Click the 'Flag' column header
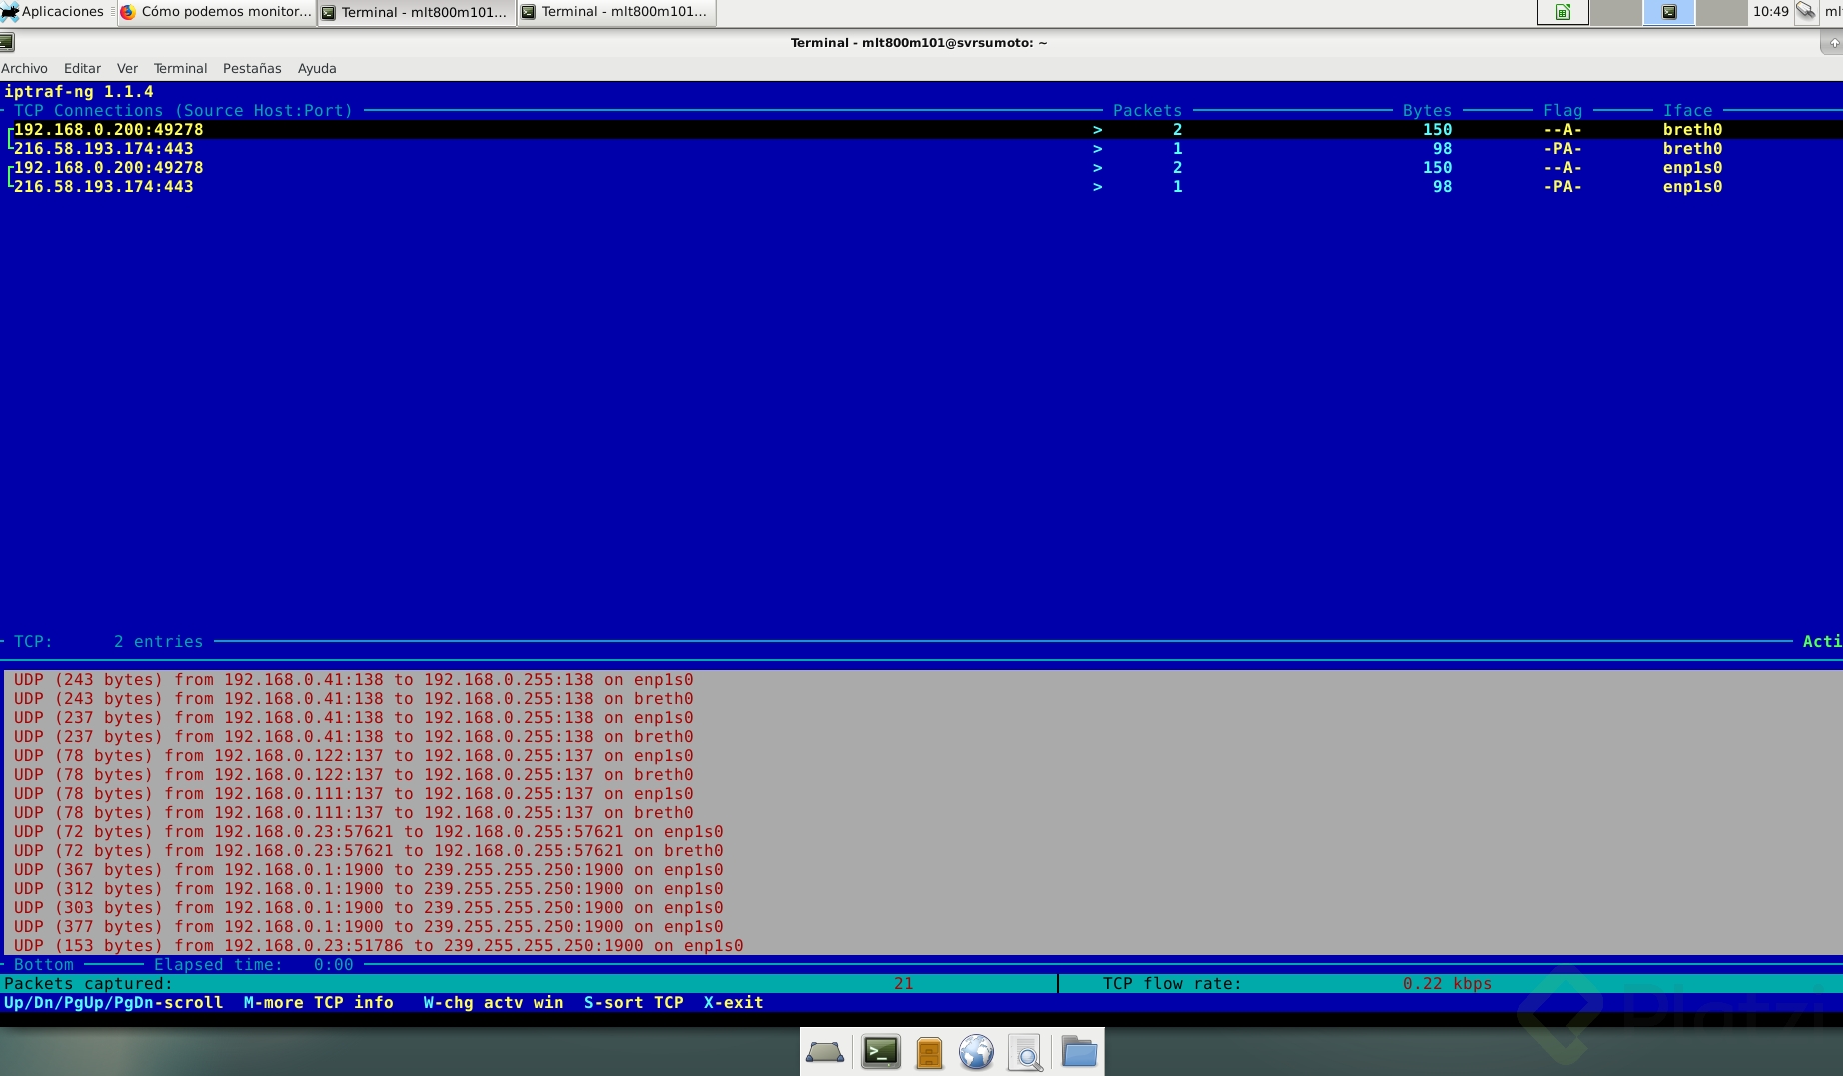Screen dimensions: 1843x1076 tap(1562, 110)
